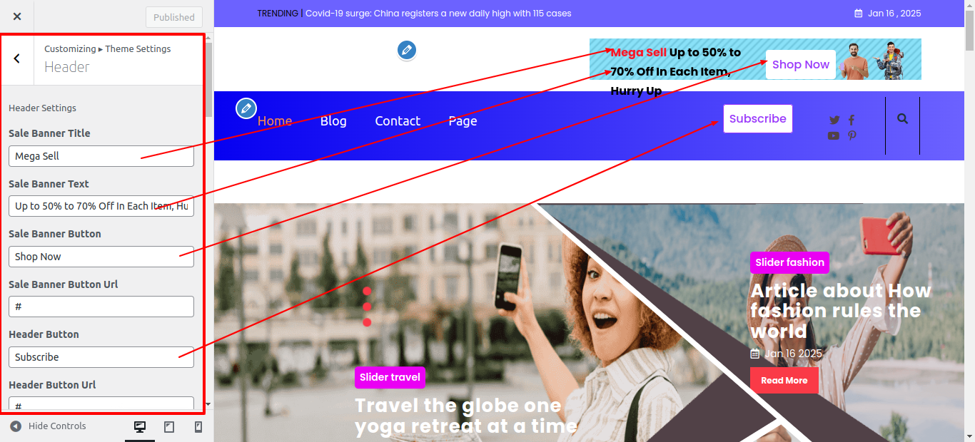Viewport: 975px width, 442px height.
Task: Open the Pinterest social icon
Action: pyautogui.click(x=852, y=135)
